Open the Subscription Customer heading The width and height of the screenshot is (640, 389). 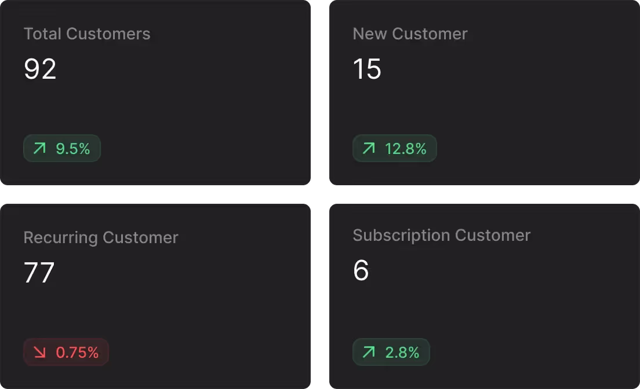click(442, 235)
